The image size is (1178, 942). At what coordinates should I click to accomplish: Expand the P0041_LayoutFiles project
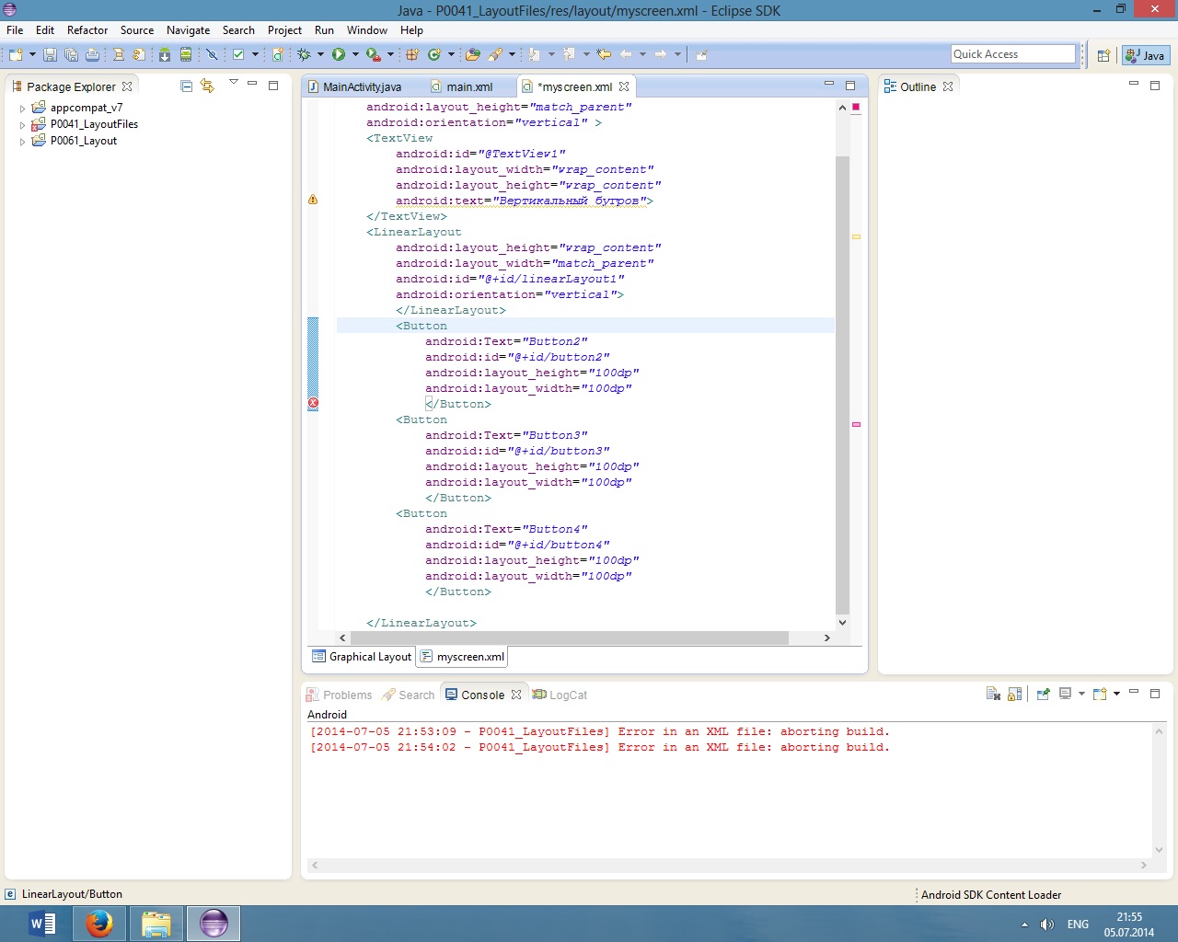click(23, 125)
